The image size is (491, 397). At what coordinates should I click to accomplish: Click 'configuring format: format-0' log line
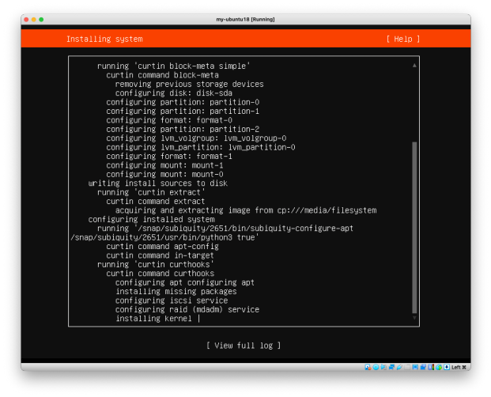[x=169, y=120]
